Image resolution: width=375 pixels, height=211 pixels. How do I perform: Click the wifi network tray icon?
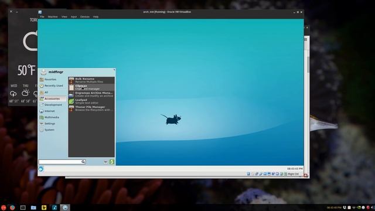click(x=354, y=207)
